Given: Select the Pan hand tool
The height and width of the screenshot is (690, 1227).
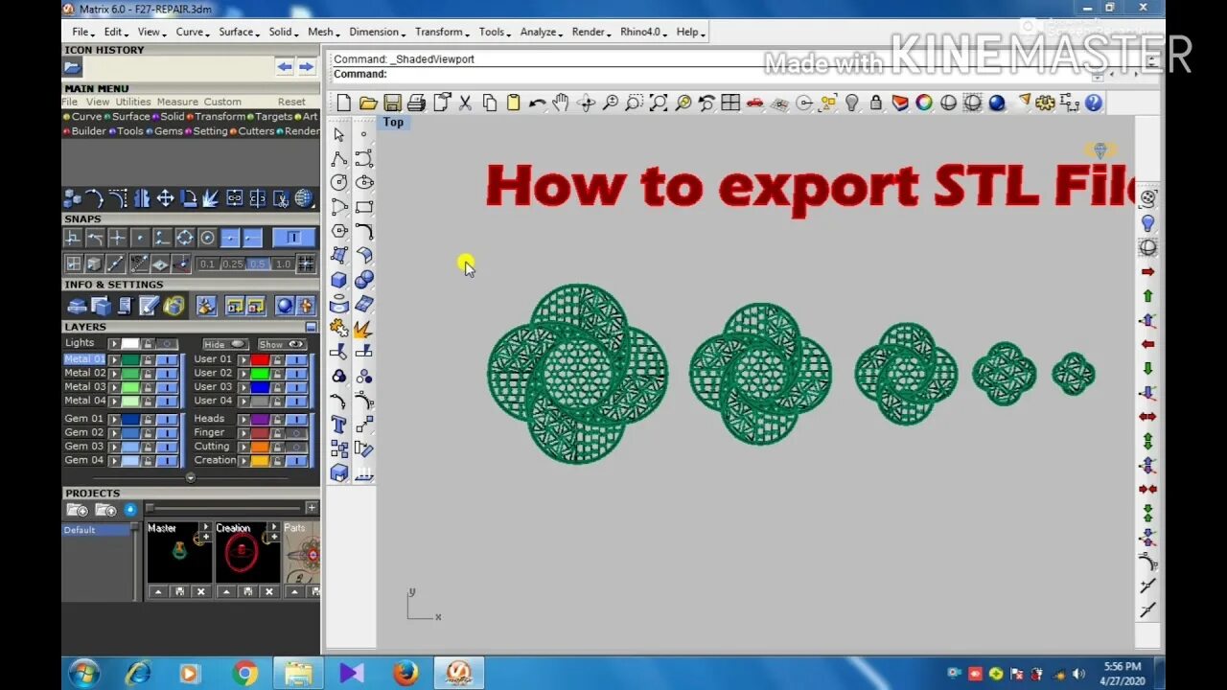Looking at the screenshot, I should (x=561, y=103).
